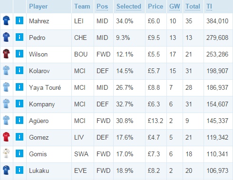Image resolution: width=233 pixels, height=180 pixels.
Task: Select Wilson's Bournemouth striped shirt image
Action: point(6,54)
